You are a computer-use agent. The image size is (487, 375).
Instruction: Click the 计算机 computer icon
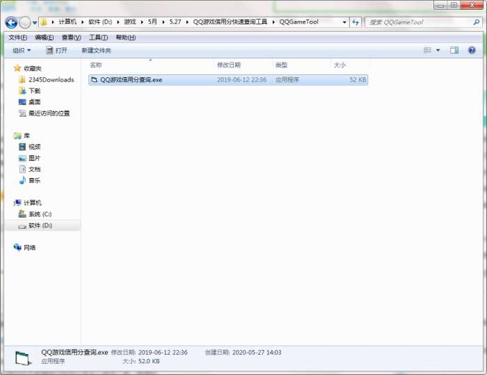tap(17, 202)
